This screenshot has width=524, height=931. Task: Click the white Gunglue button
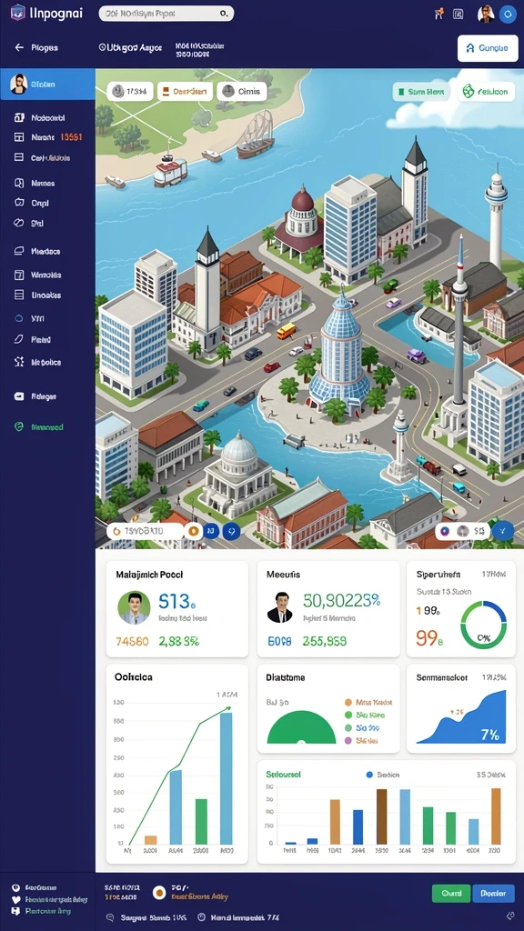[488, 49]
